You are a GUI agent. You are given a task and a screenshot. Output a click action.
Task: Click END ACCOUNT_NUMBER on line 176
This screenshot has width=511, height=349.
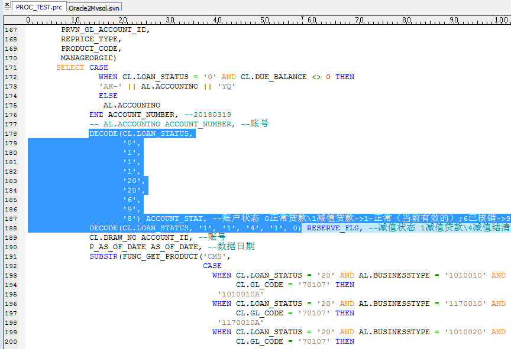tap(134, 115)
